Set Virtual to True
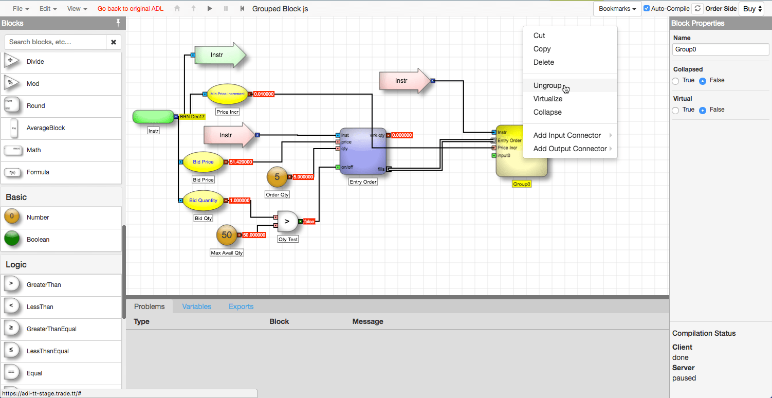 [676, 110]
